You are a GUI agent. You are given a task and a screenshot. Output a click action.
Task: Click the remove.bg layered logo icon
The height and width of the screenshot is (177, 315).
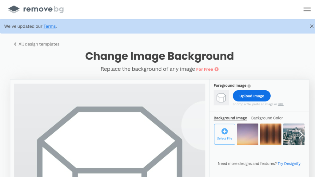coord(14,9)
